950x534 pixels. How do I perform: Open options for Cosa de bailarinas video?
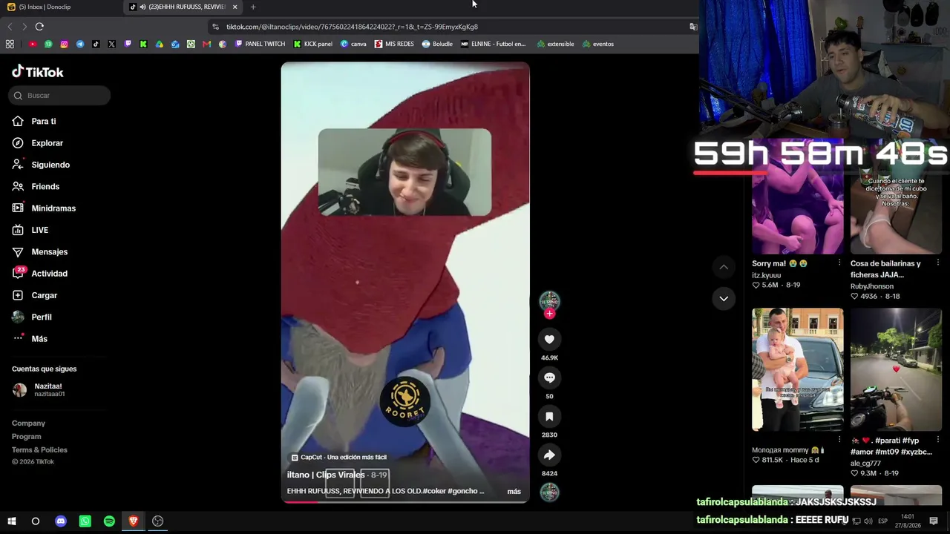(937, 263)
